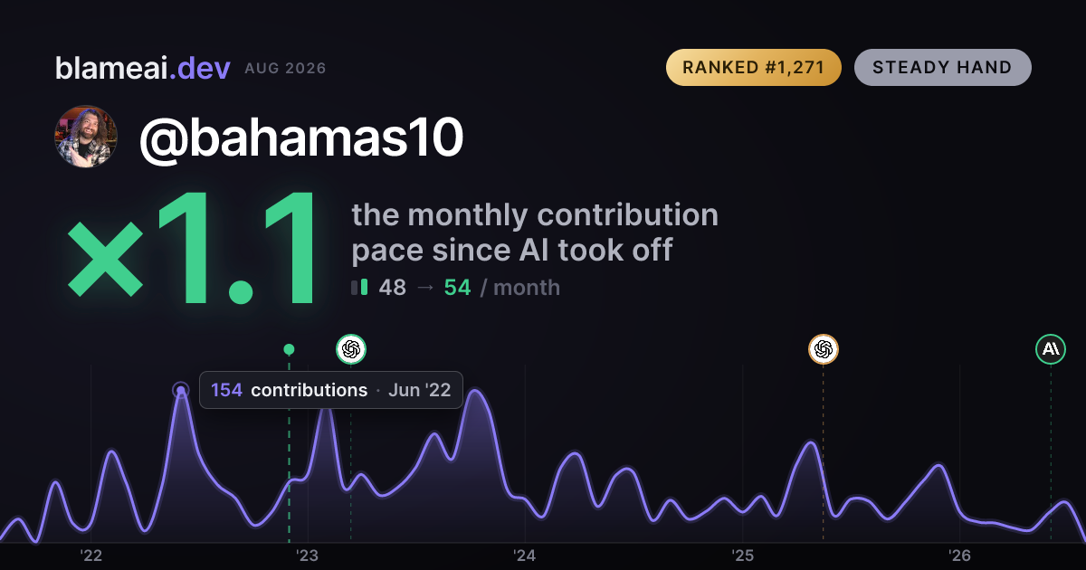Select the '26 year axis label
Screen dimensions: 1086x570
pos(959,556)
